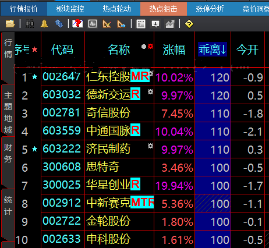Click the 3.46% gain value
The image size is (269, 248).
click(x=178, y=168)
